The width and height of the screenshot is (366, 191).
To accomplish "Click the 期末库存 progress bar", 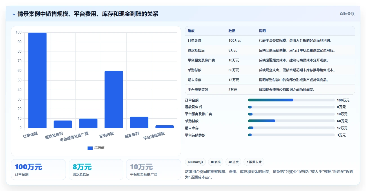I will [x=291, y=128].
